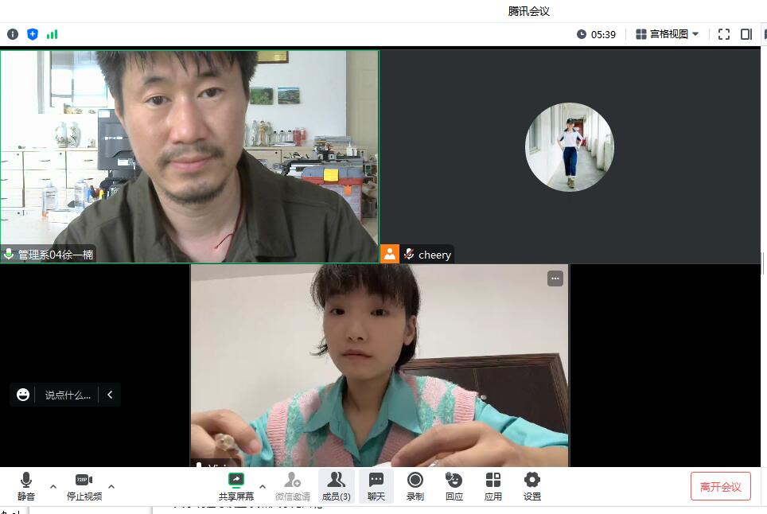Open the 聊天 chat panel
Viewport: 767px width, 514px height.
tap(376, 485)
